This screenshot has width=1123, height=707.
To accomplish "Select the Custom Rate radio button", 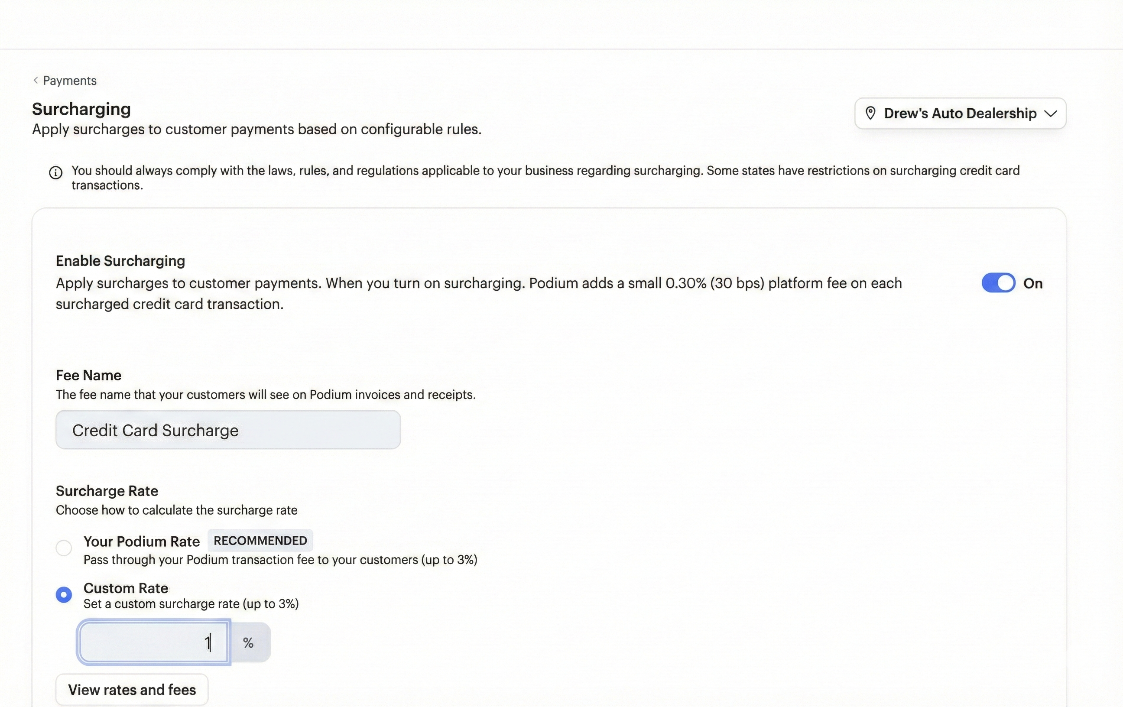I will 64,595.
